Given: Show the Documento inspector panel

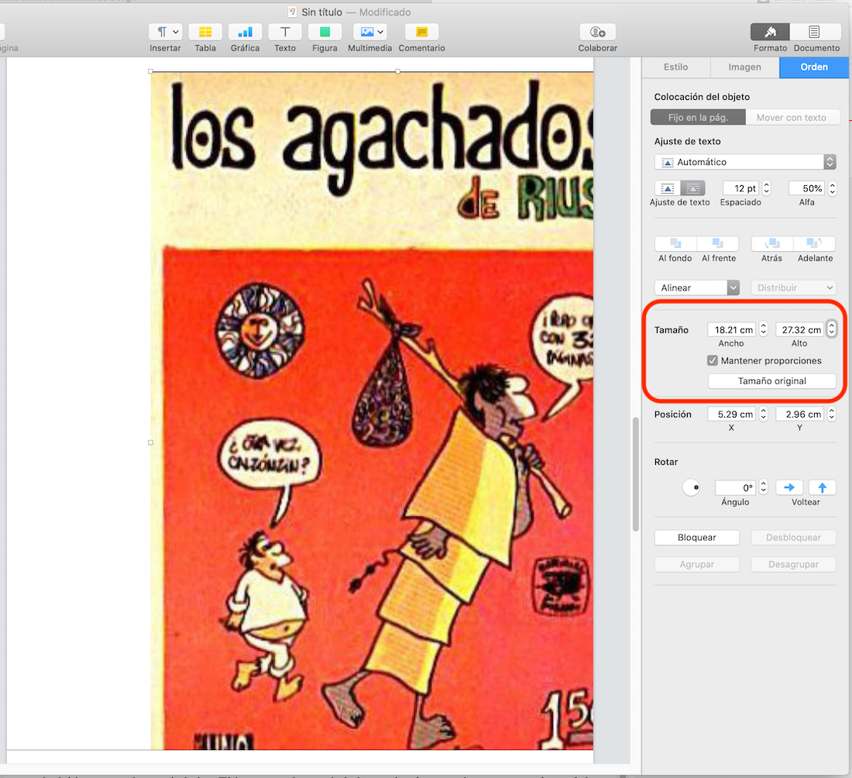Looking at the screenshot, I should [x=813, y=32].
